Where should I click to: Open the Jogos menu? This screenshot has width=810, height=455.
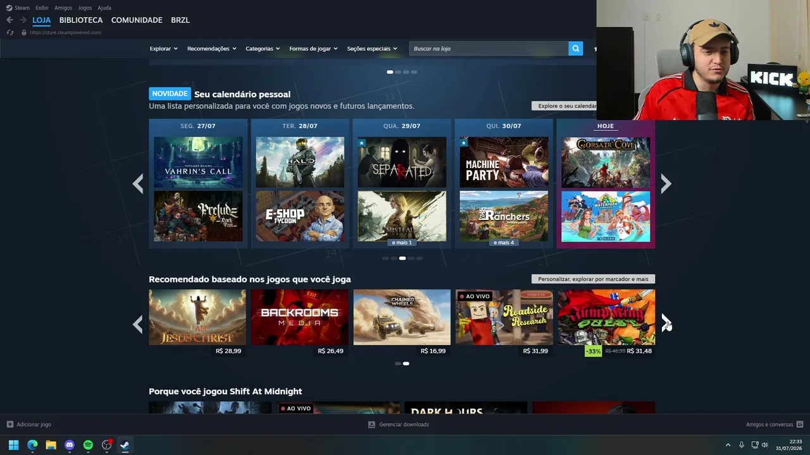(x=85, y=8)
